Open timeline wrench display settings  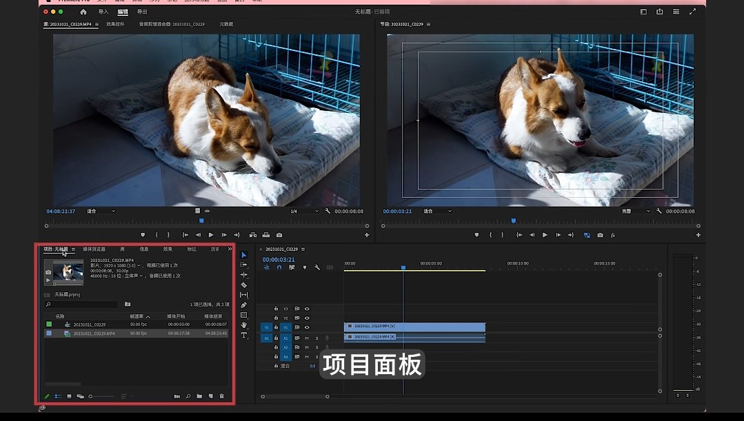[316, 267]
